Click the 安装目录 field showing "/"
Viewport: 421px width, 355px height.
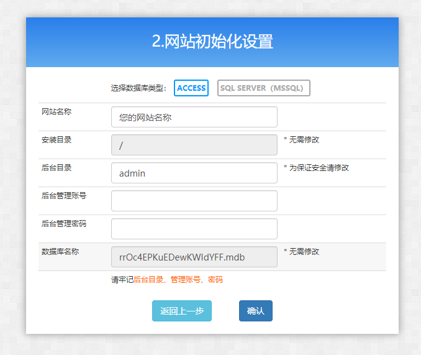click(194, 145)
